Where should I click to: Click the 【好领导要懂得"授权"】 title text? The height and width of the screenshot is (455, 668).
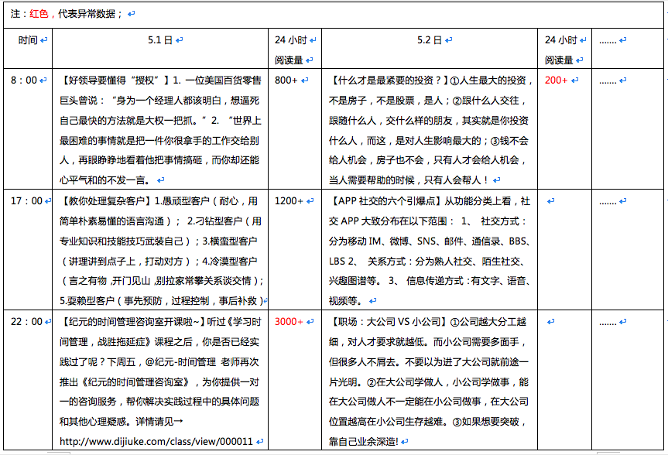(115, 80)
